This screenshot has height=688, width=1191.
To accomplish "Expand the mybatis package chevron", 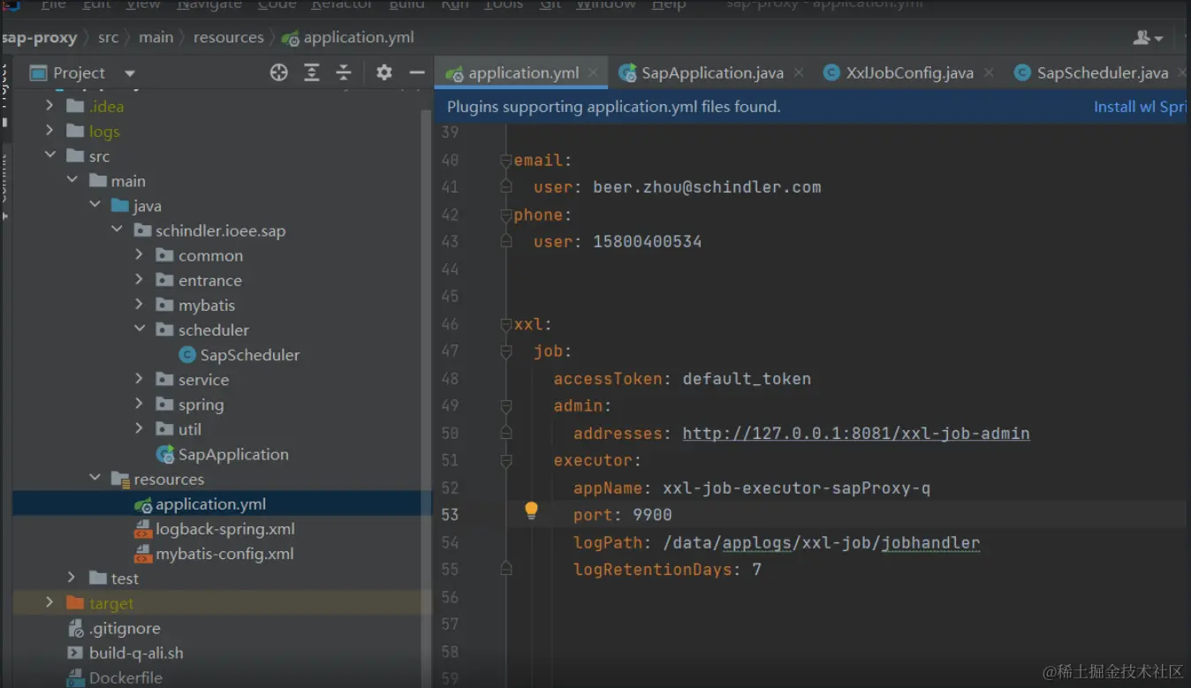I will pos(139,304).
